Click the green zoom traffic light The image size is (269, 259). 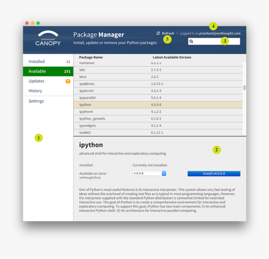pos(38,23)
